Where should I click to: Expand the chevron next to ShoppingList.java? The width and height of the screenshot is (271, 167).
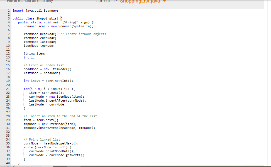coord(164,1)
